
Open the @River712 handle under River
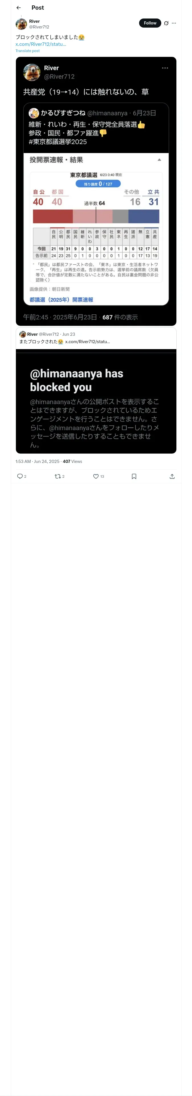(x=39, y=27)
